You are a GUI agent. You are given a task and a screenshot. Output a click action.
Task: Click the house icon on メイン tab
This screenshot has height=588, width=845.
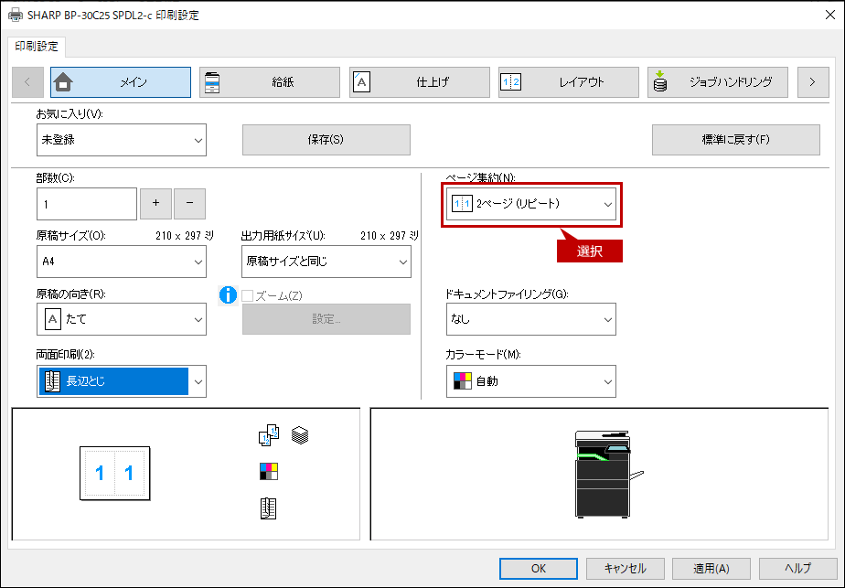(x=64, y=82)
